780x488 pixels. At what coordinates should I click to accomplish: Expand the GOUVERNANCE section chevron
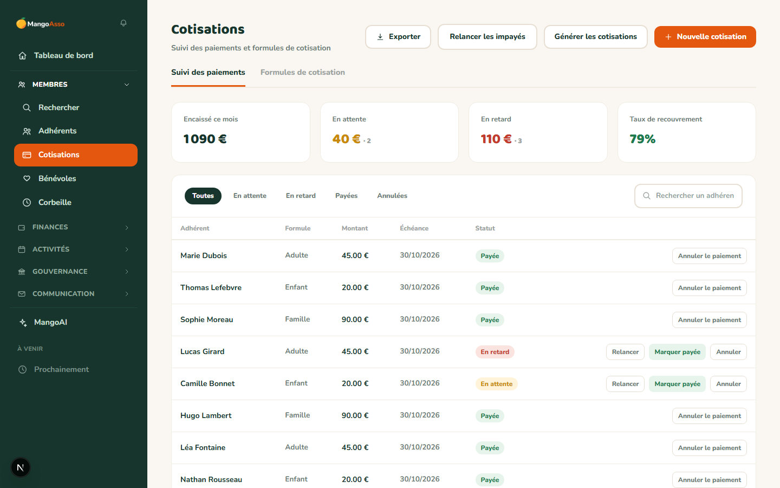[x=127, y=272]
